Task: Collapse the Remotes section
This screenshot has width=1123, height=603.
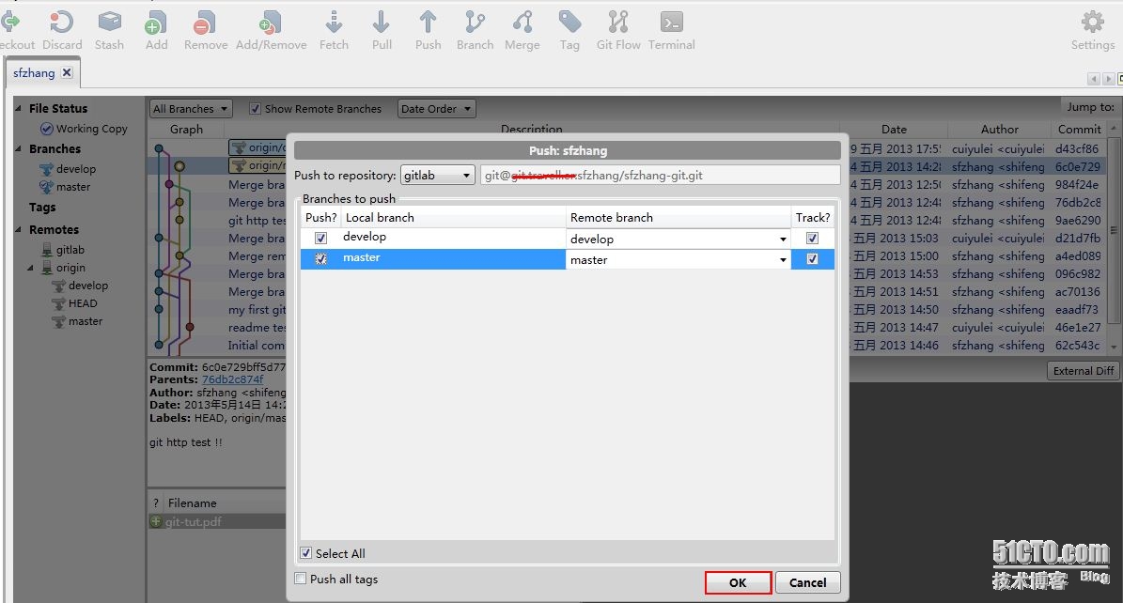Action: [x=19, y=230]
